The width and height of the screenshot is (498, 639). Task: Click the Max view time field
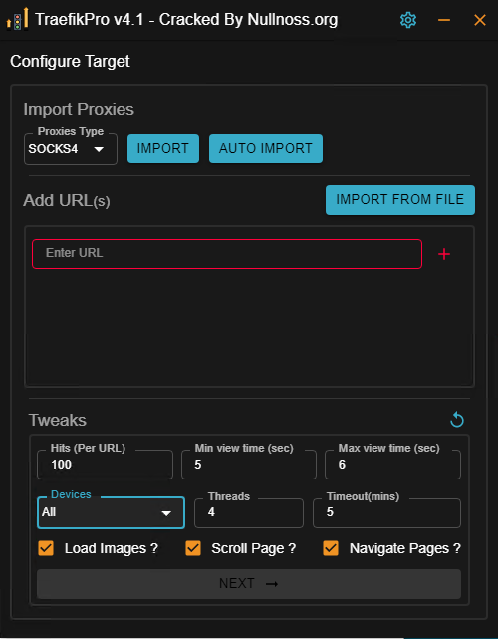click(x=392, y=465)
